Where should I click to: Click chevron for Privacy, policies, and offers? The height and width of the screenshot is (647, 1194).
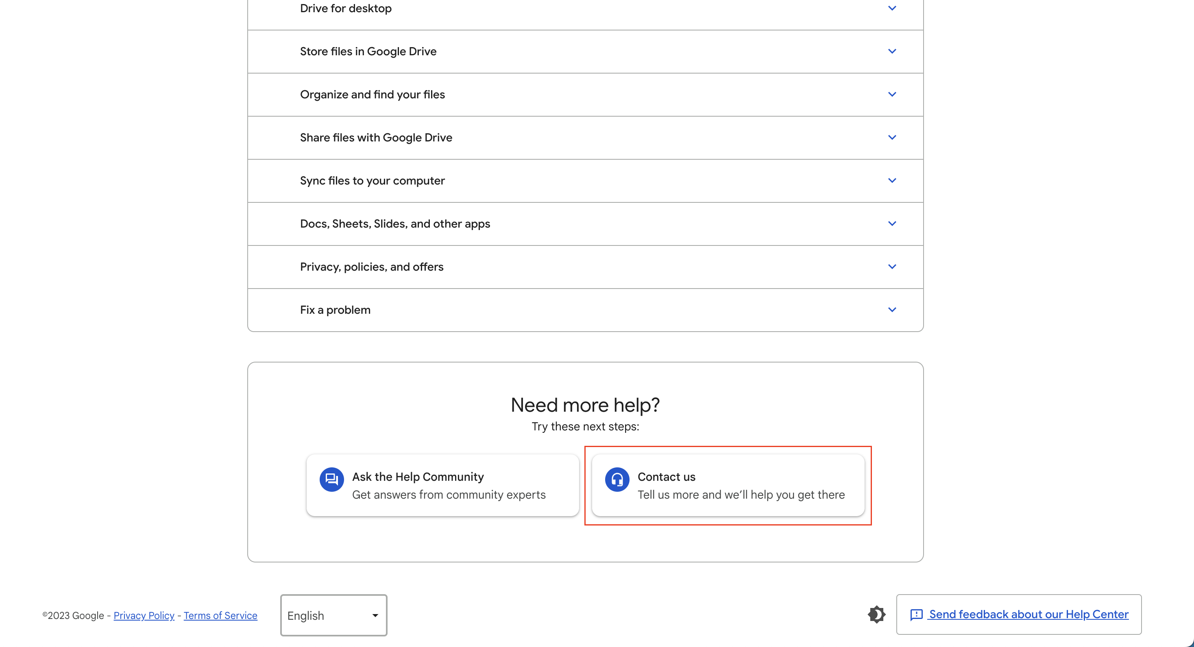coord(892,267)
